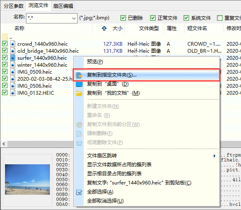This screenshot has width=241, height=210.
Task: Uncheck the 已删除 filter checkbox
Action: (123, 18)
